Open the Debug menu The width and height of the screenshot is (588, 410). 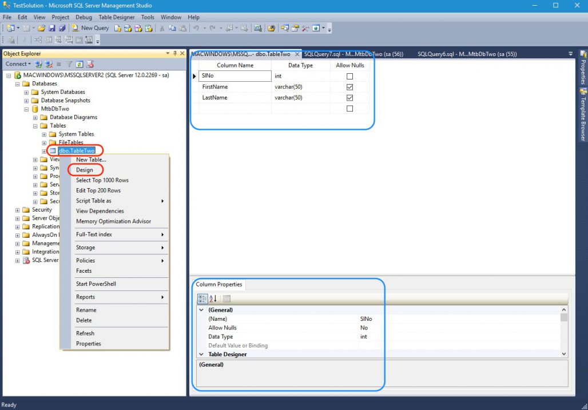pyautogui.click(x=84, y=17)
